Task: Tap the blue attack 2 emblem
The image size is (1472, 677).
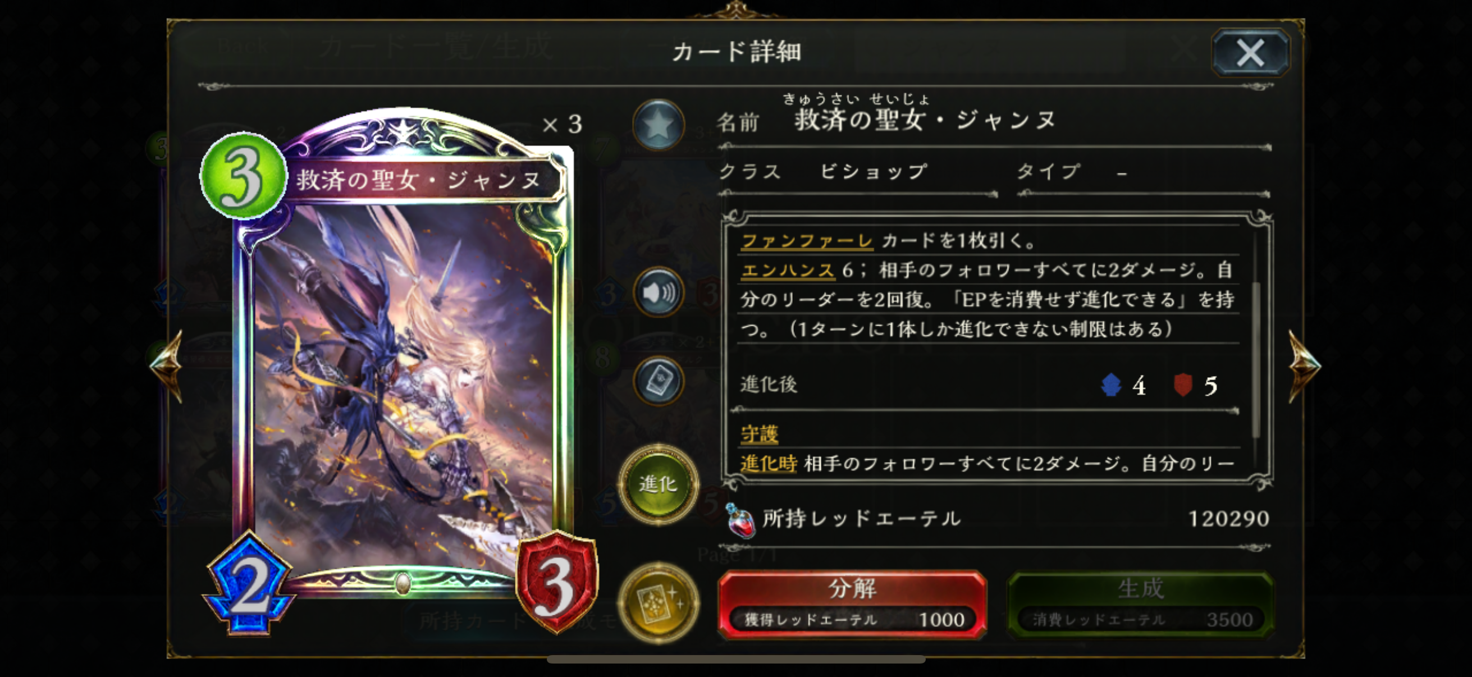Action: pos(250,584)
